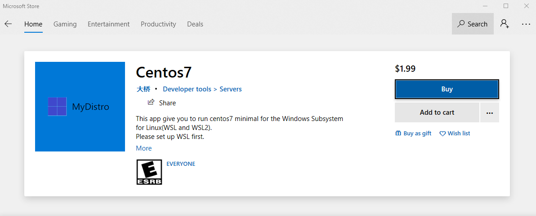Open the Deals tab
The height and width of the screenshot is (216, 536).
click(195, 24)
